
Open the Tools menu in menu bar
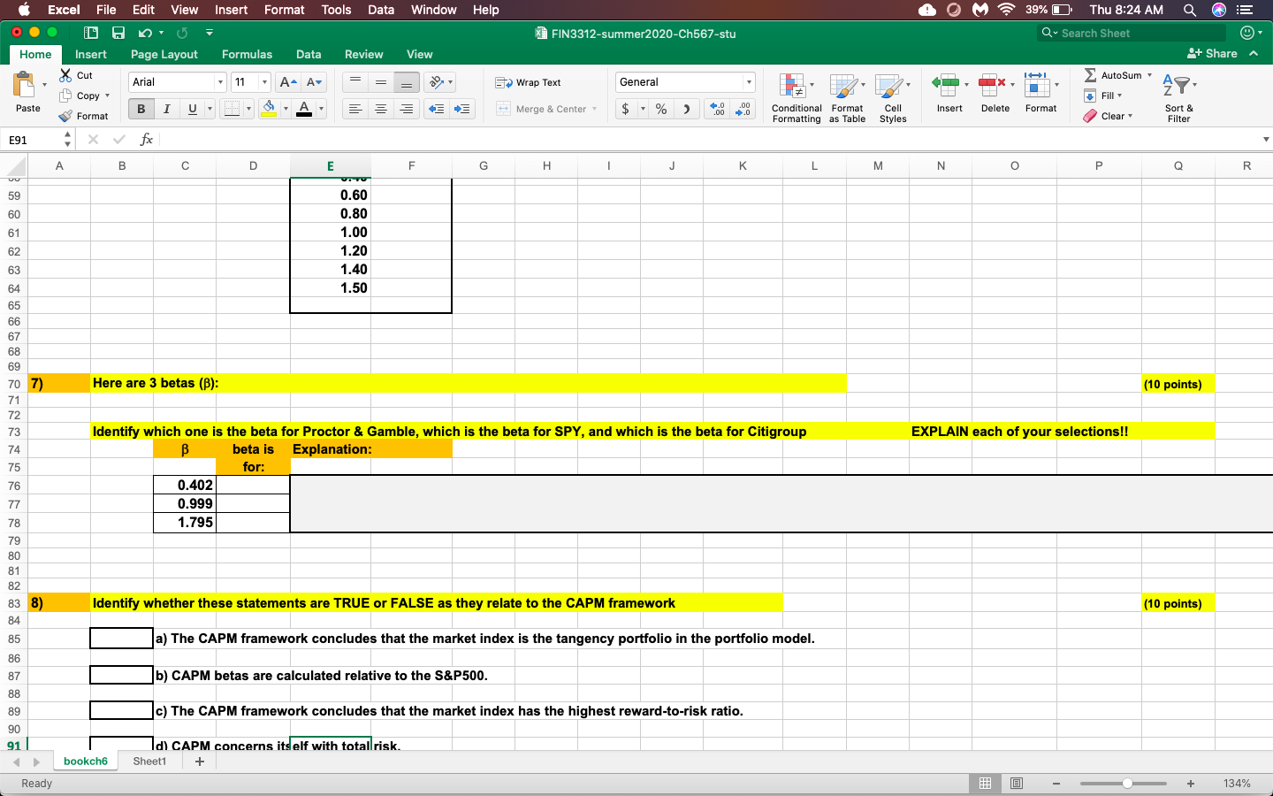click(x=336, y=10)
